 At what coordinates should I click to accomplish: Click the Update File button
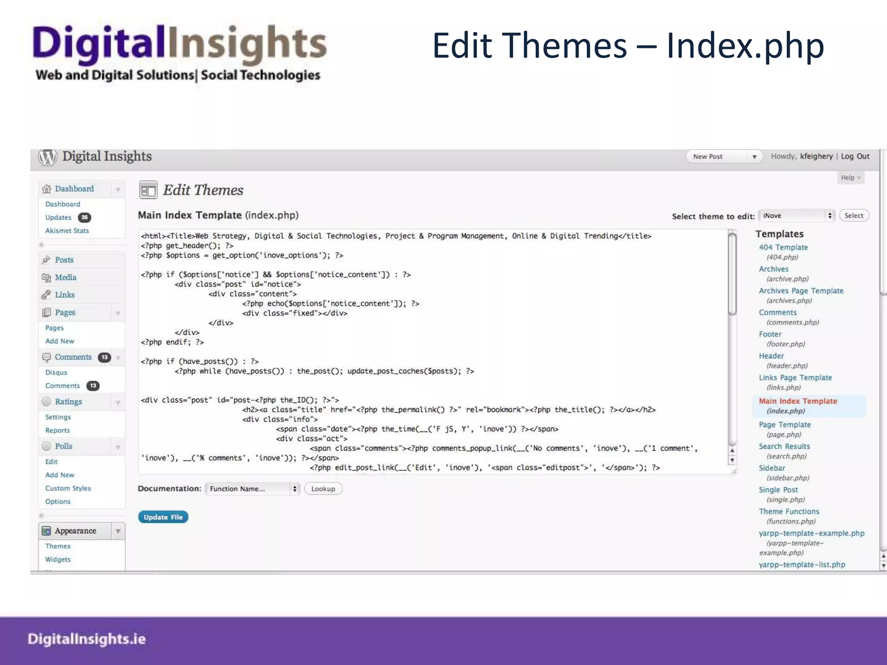pyautogui.click(x=163, y=517)
